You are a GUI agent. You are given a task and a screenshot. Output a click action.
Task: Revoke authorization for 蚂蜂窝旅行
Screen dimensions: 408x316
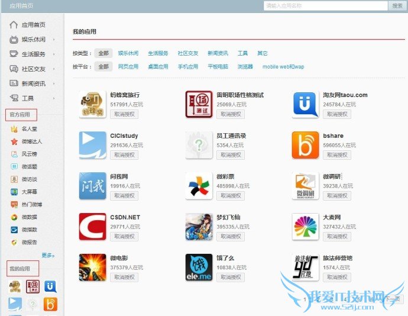124,114
